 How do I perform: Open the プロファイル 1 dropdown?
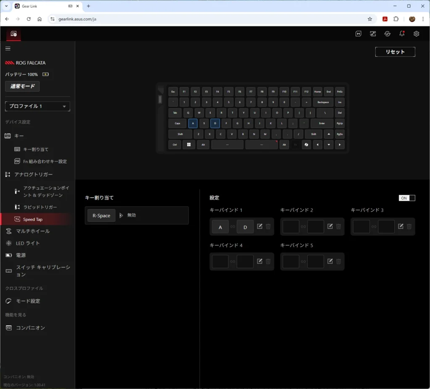pos(37,106)
